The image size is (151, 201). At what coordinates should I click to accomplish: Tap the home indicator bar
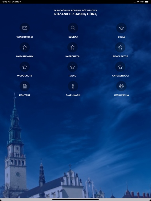[75, 199]
